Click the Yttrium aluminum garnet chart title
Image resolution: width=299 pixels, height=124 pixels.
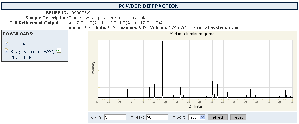tap(193, 34)
